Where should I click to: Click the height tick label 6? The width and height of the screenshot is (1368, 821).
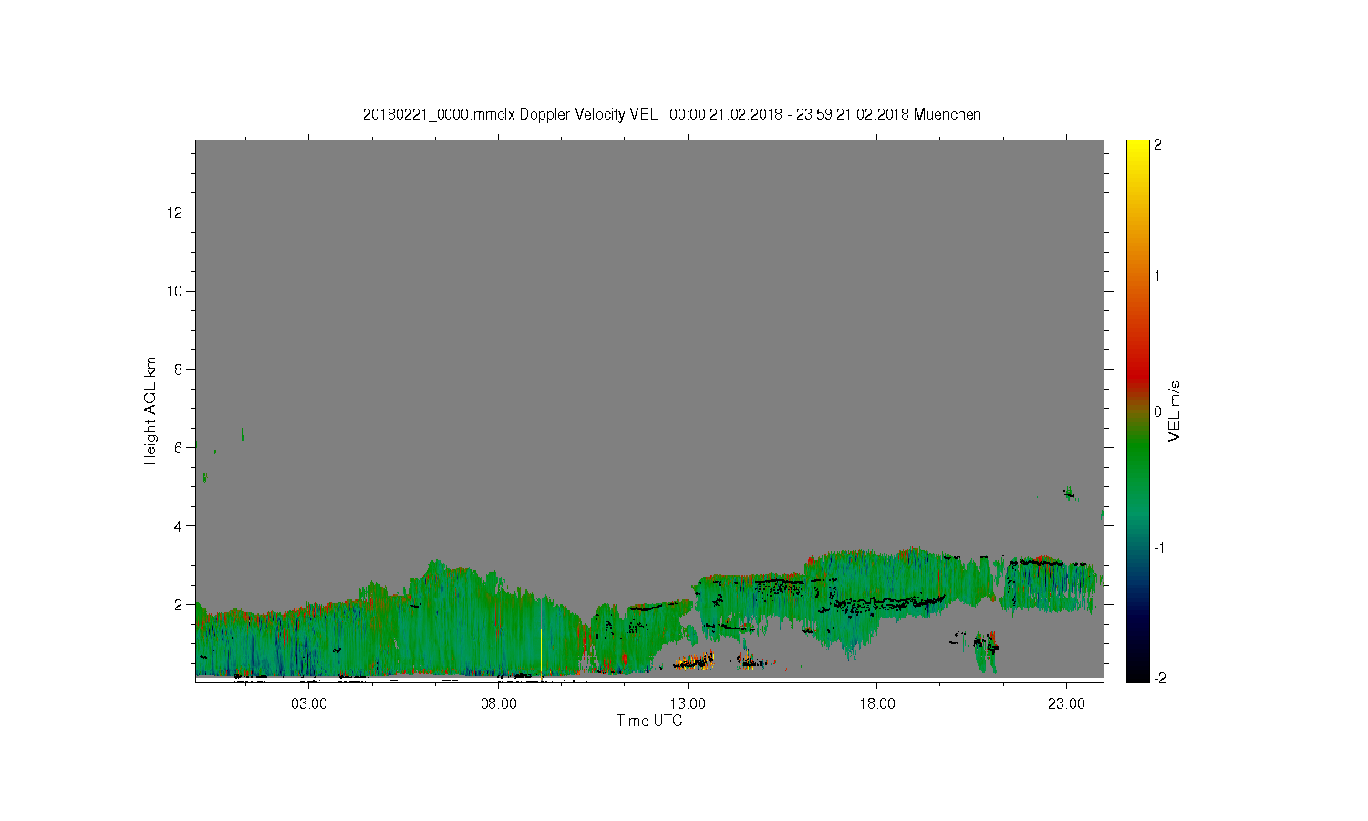pos(180,447)
